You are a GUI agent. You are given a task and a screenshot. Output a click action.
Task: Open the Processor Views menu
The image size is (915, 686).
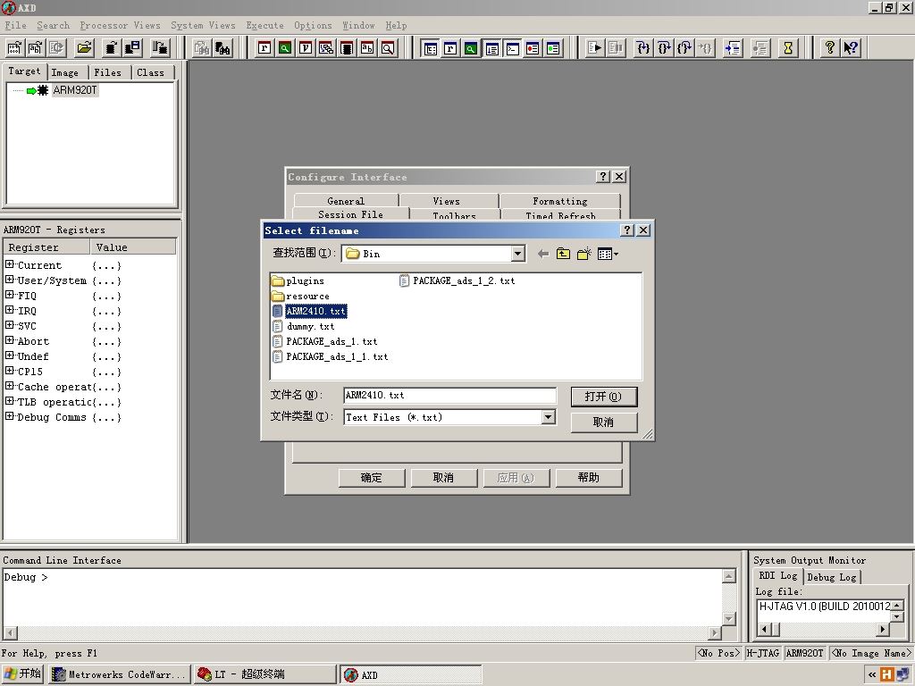tap(121, 25)
